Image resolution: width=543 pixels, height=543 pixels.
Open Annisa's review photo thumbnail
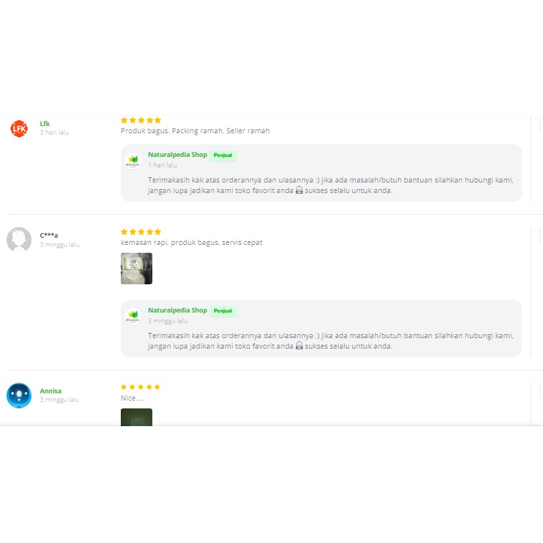point(137,417)
